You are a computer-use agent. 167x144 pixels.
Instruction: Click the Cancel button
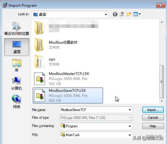[x=153, y=118]
